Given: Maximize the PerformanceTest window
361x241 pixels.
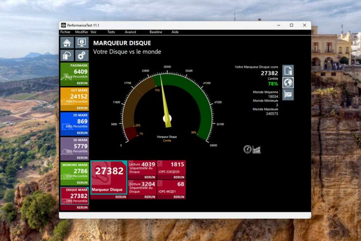Looking at the screenshot, I should pos(292,25).
